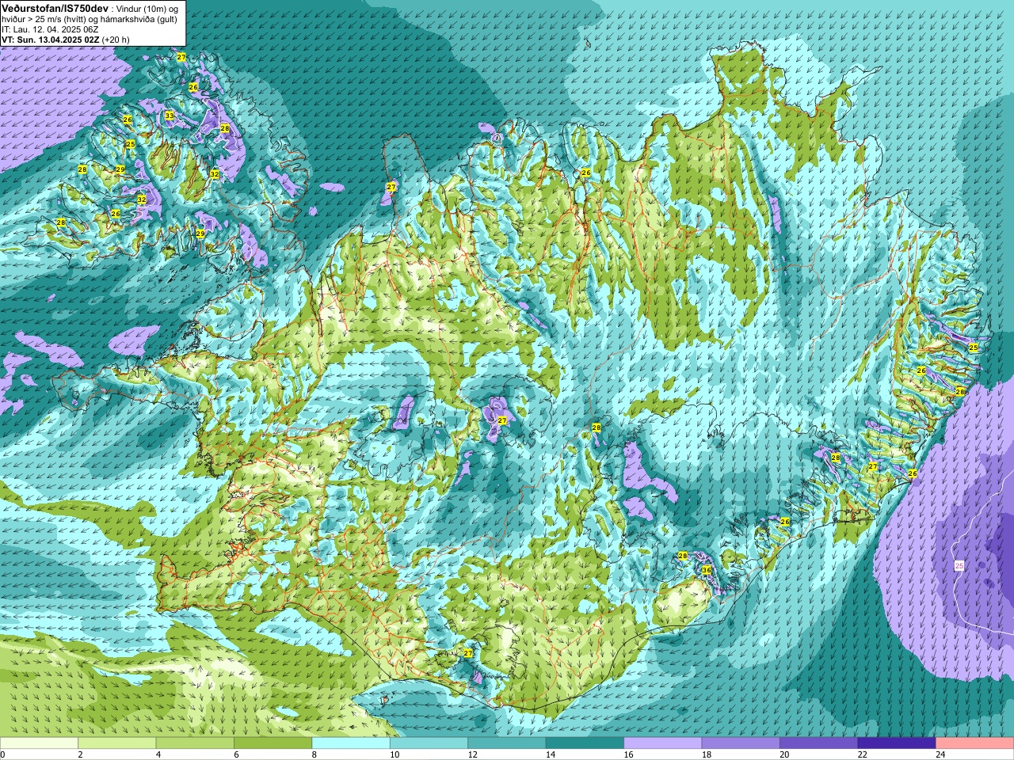Click the '24' tick label on the legend

(940, 754)
